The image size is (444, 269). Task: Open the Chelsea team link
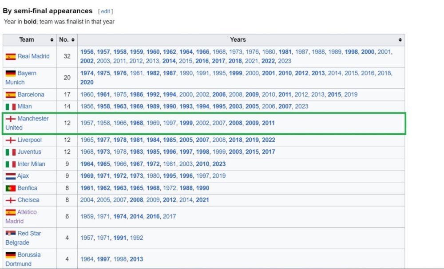pyautogui.click(x=28, y=200)
